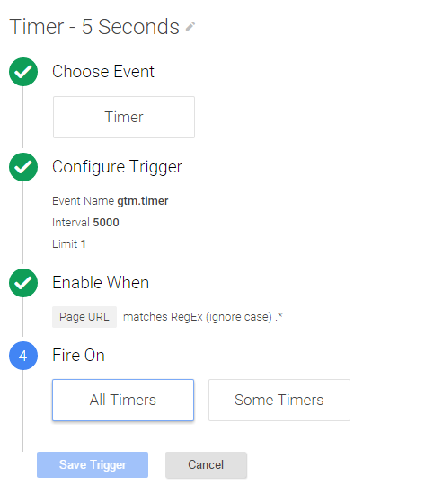Choose the Some Timers option
The height and width of the screenshot is (494, 425).
coord(279,400)
